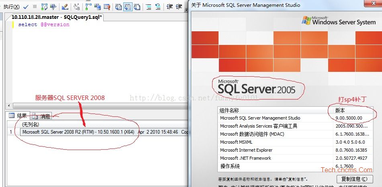Viewport: 382px width, 187px height.
Task: Click the editor scrollbar left arrow
Action: (x=9, y=106)
